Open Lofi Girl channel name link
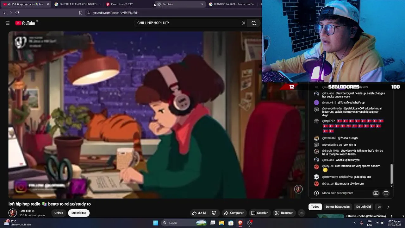The image size is (405, 228). coord(25,211)
